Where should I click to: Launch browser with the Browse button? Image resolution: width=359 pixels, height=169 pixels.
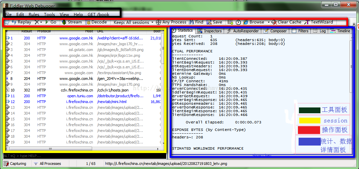coord(254,22)
